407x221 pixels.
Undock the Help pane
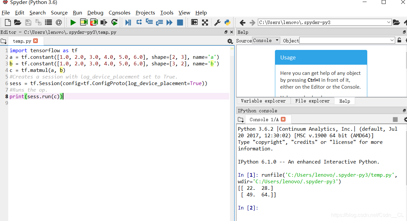tap(404, 32)
